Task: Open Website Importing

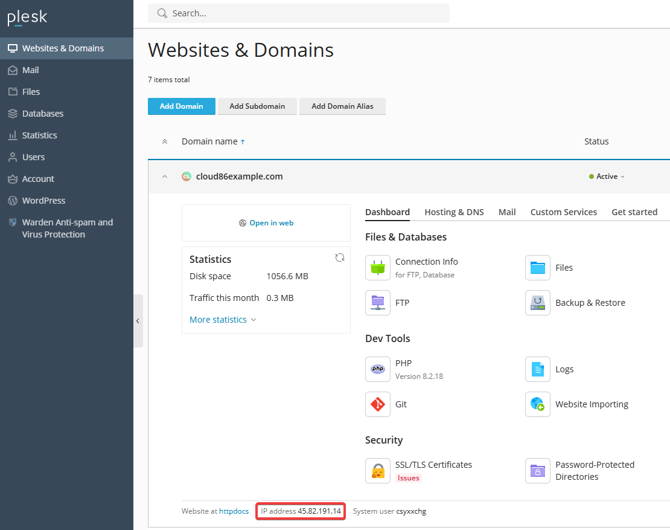Action: tap(537, 404)
